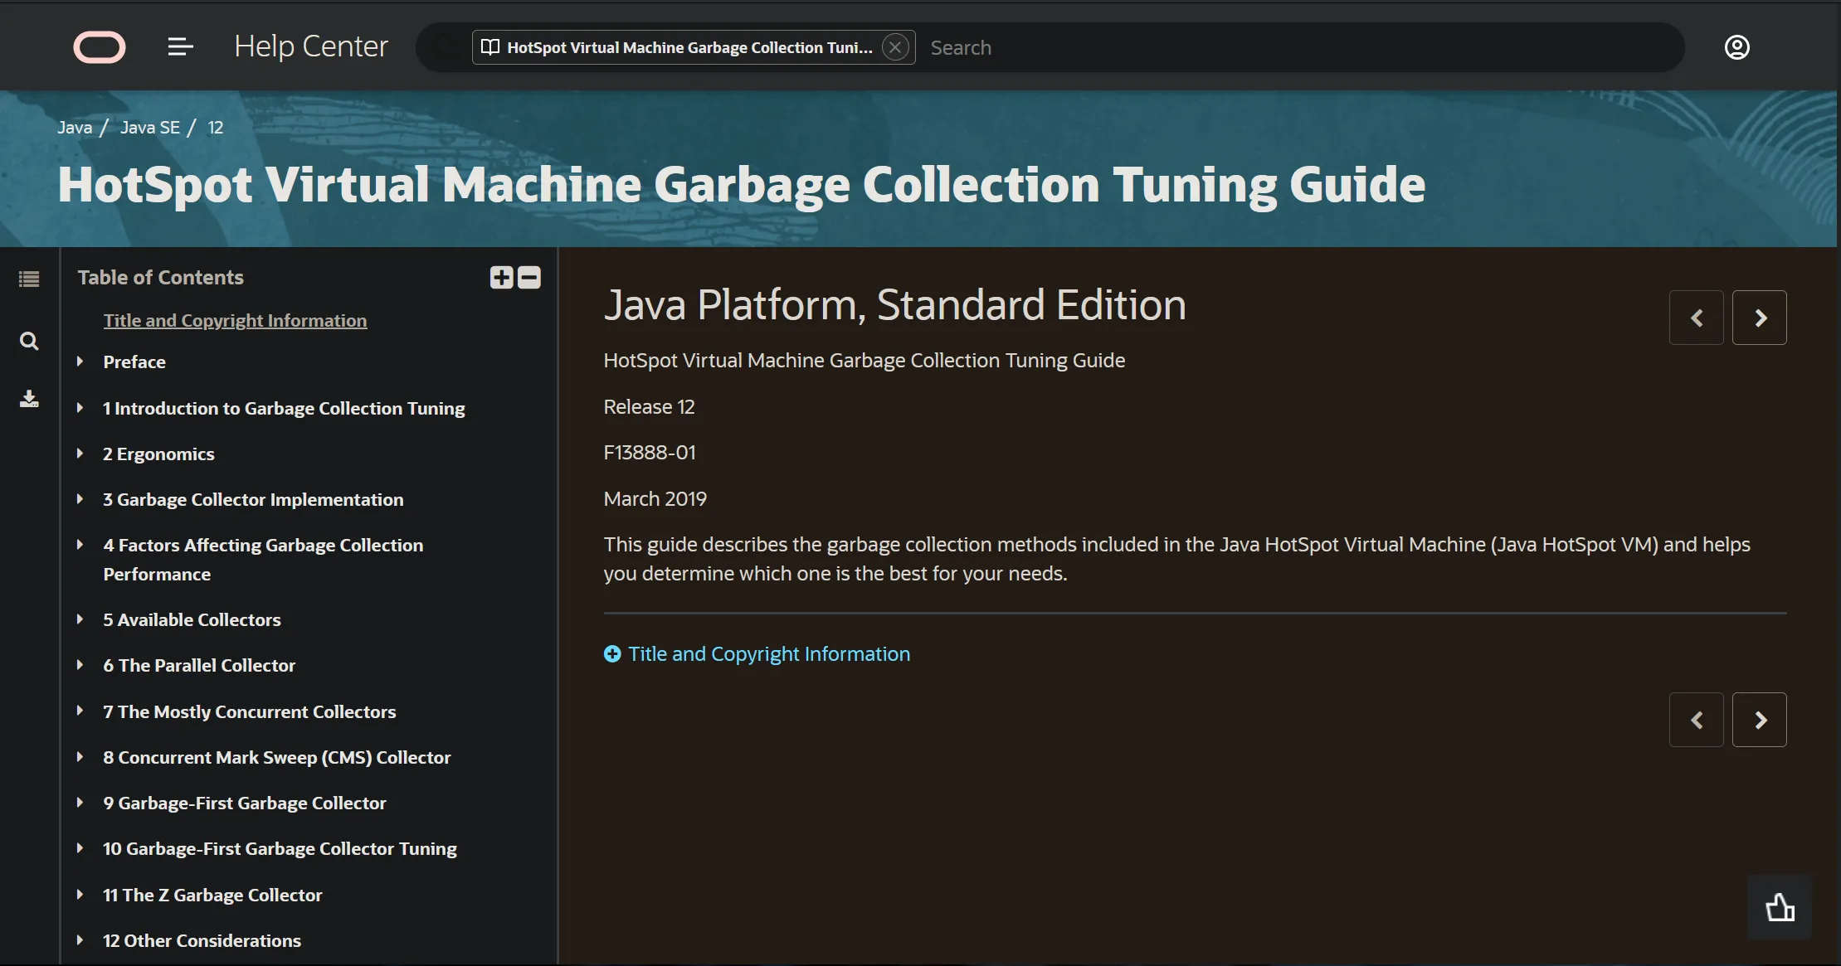Expand the 11 The Z Garbage Collector arrow
This screenshot has height=966, width=1841.
(80, 895)
